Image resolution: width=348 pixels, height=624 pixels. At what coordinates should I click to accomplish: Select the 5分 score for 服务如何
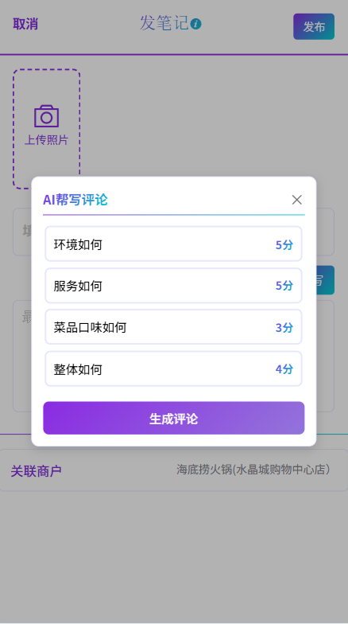tap(284, 285)
